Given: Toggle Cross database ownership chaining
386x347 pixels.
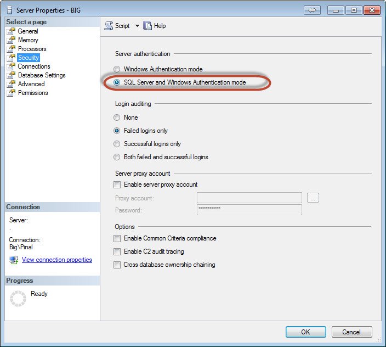Looking at the screenshot, I should (x=117, y=265).
